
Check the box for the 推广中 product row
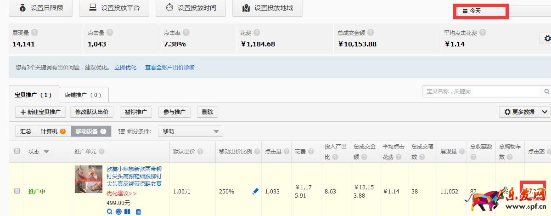coord(17,191)
